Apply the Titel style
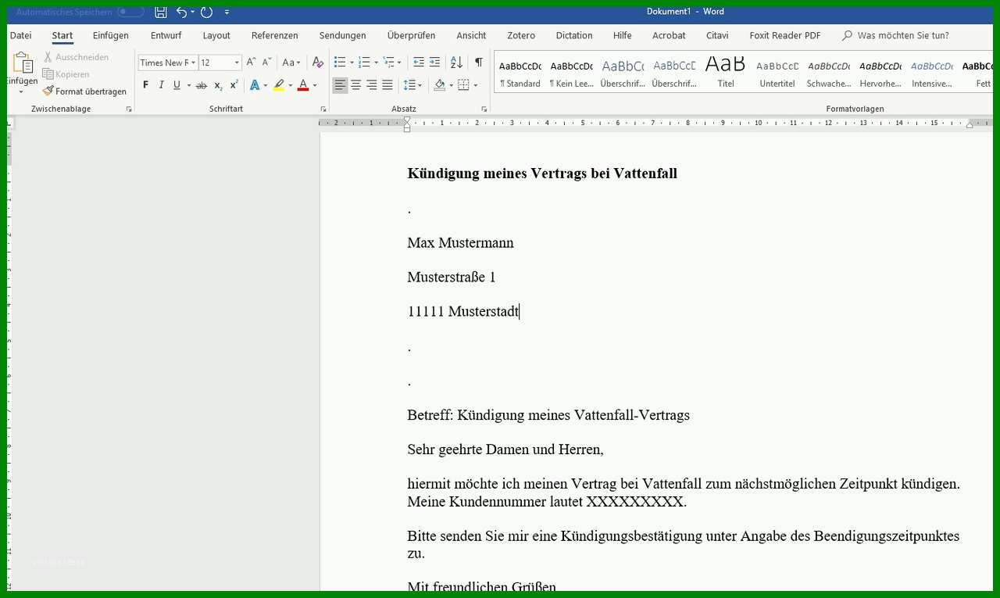1000x598 pixels. (x=726, y=73)
